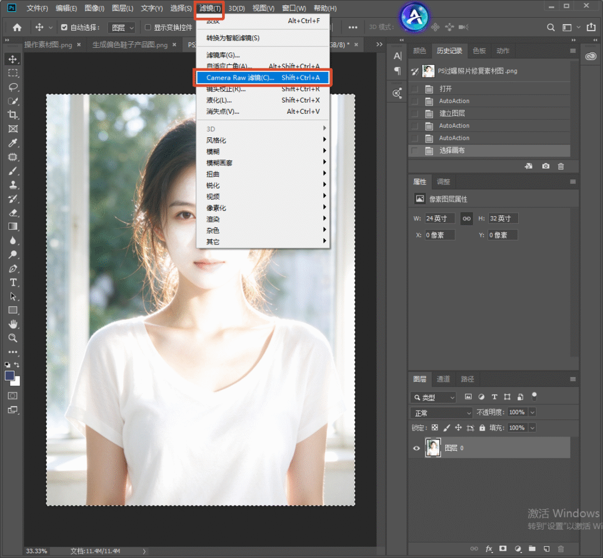Viewport: 603px width, 558px height.
Task: Hide 图层 0 with eye icon
Action: [x=416, y=448]
